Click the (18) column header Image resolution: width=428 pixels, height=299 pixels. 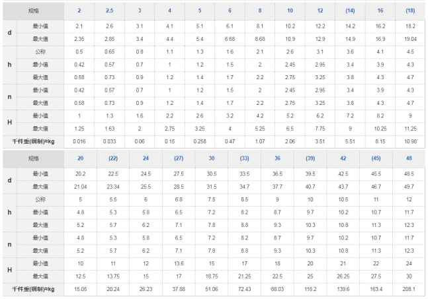tap(410, 11)
